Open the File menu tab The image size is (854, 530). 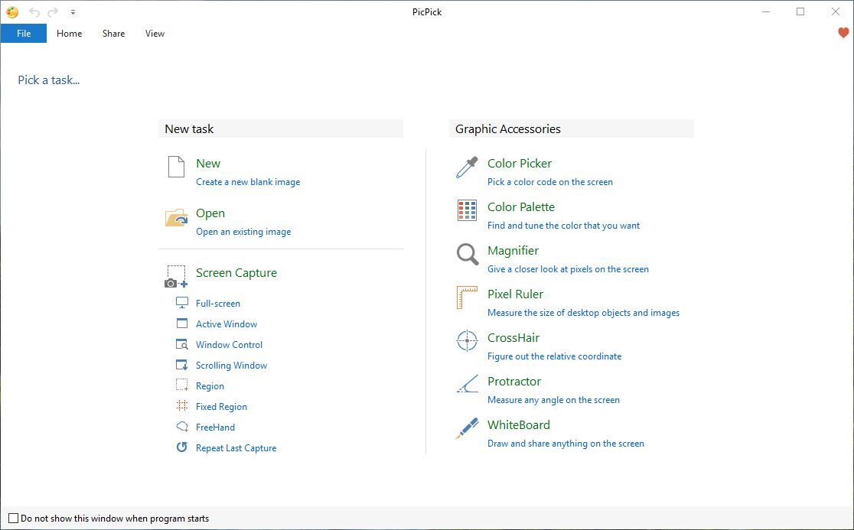pyautogui.click(x=24, y=34)
